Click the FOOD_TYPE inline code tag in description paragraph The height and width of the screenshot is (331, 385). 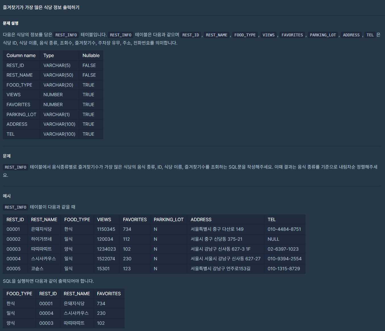245,35
